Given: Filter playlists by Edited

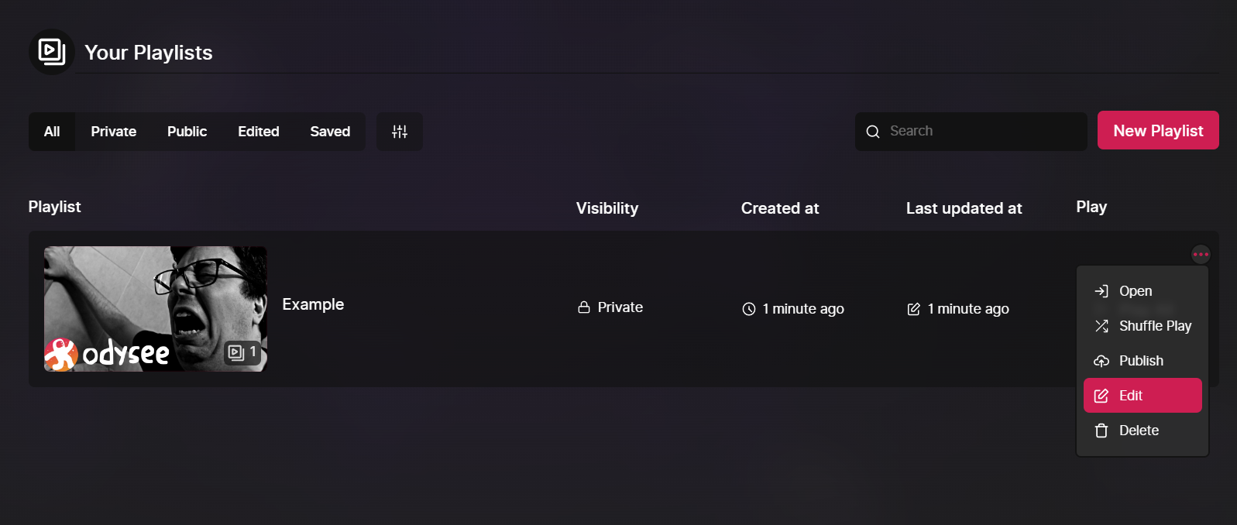Looking at the screenshot, I should point(259,132).
